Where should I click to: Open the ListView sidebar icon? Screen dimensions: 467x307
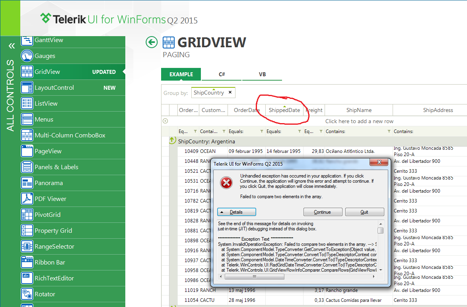pyautogui.click(x=27, y=103)
